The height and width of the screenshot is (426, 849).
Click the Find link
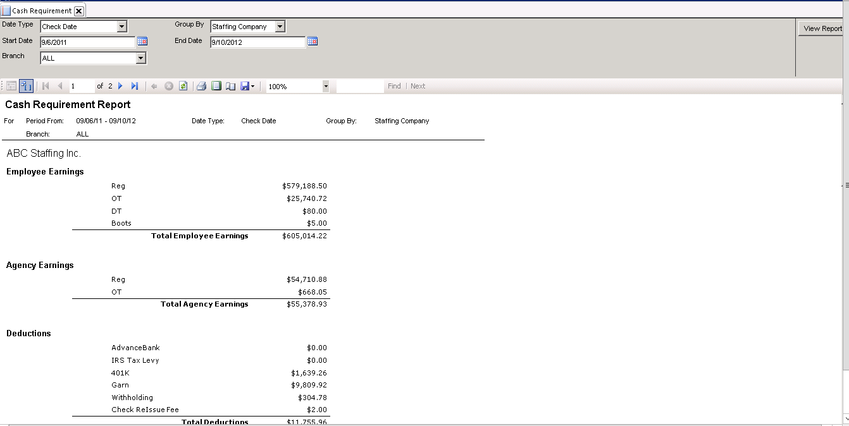click(x=394, y=86)
